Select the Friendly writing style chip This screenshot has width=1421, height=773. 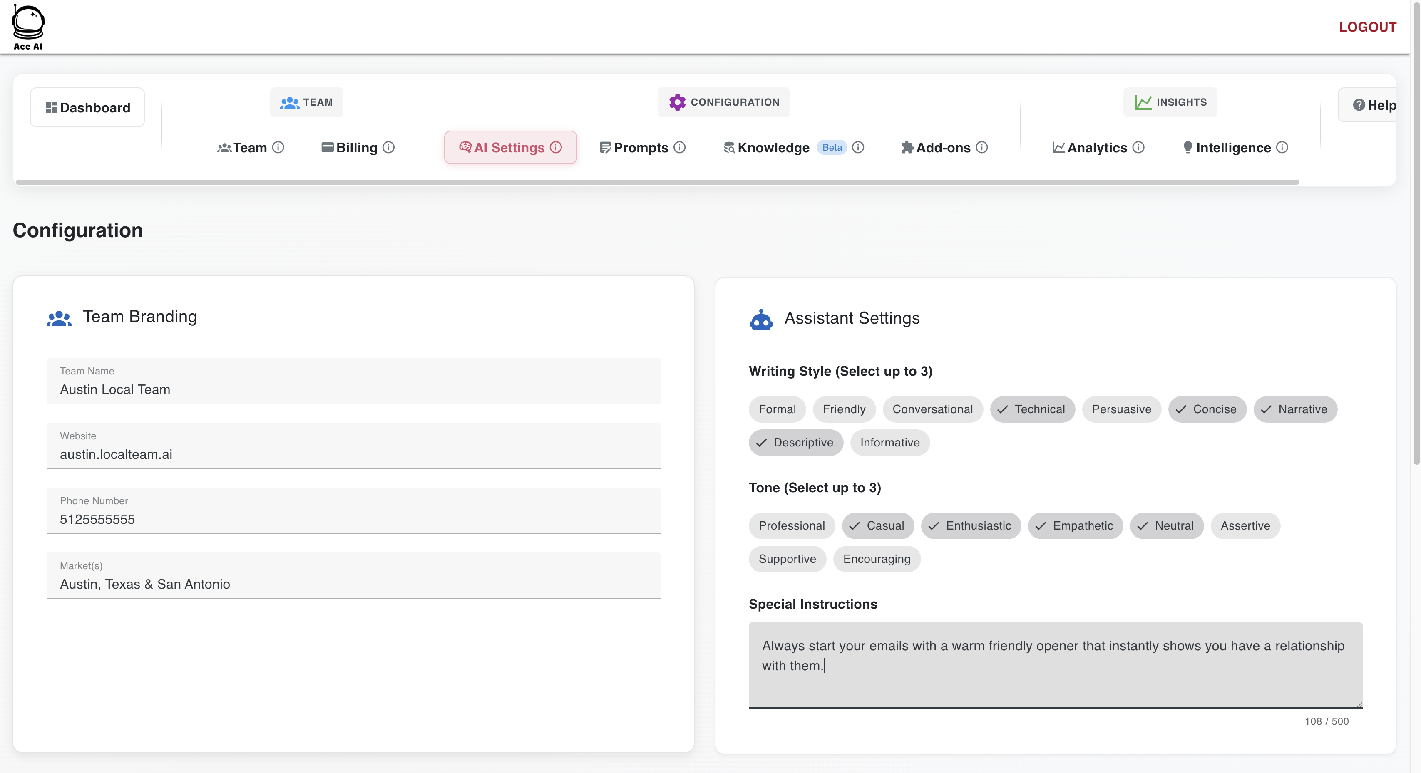click(x=844, y=409)
